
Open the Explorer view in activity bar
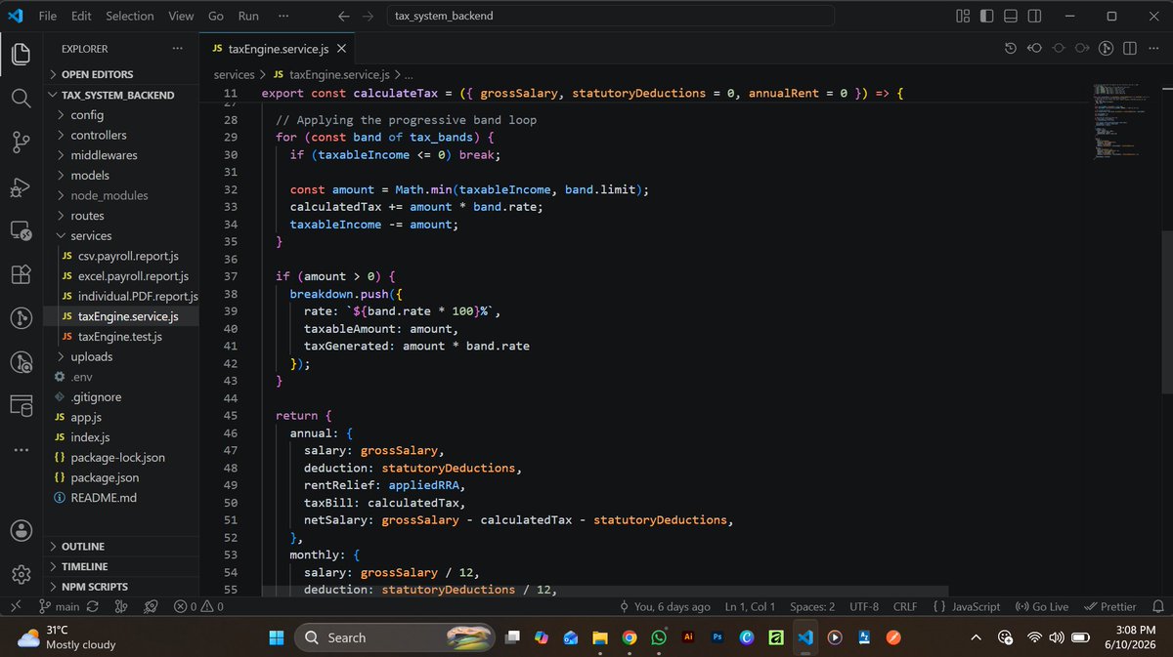(21, 53)
